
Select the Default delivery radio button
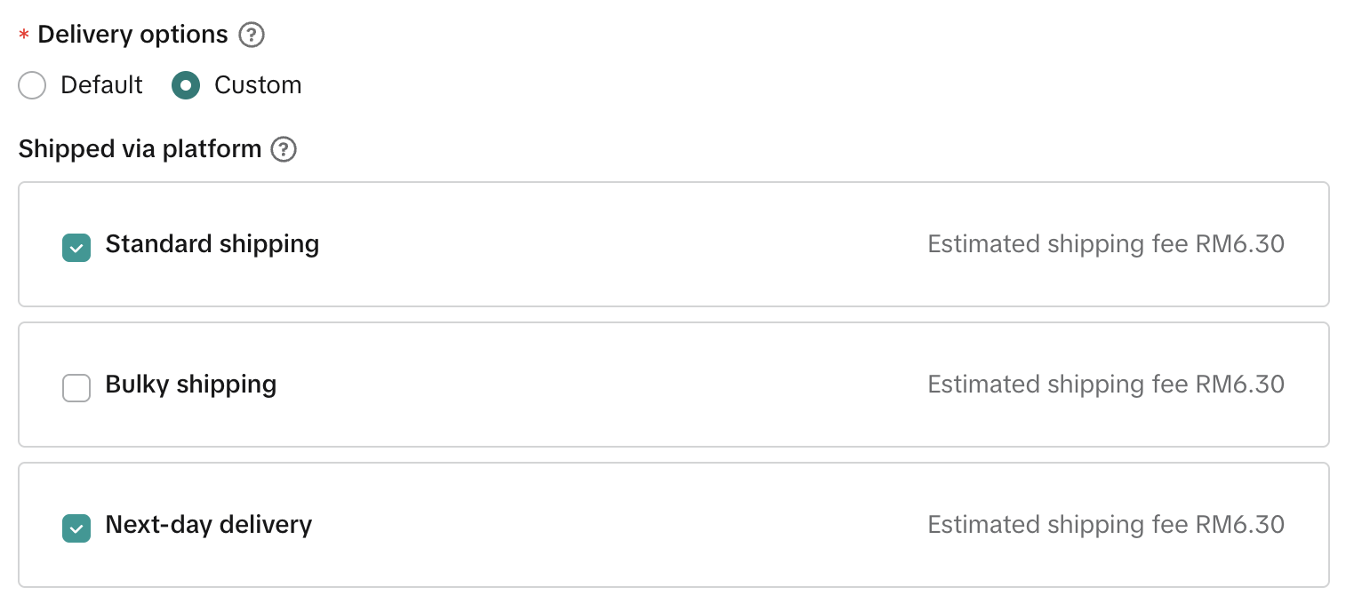pos(32,85)
